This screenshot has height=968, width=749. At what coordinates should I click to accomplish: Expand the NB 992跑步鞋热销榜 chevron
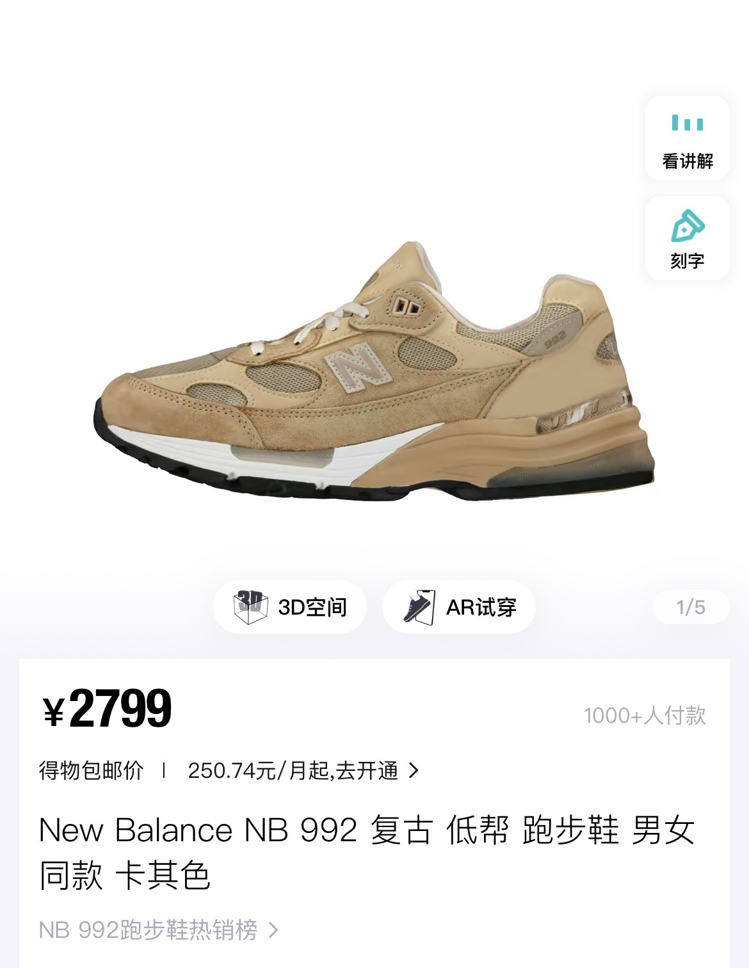(273, 930)
